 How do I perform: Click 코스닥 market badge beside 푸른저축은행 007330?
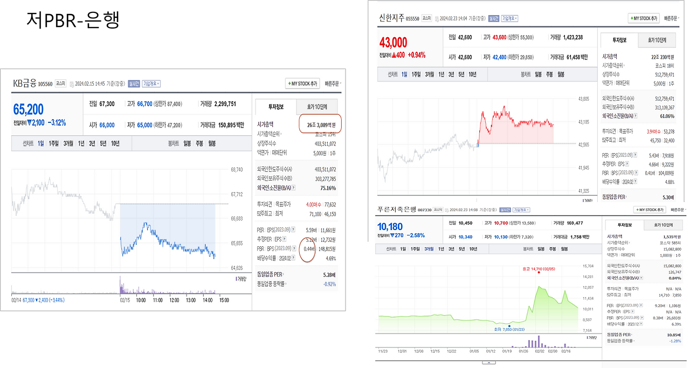click(x=439, y=210)
